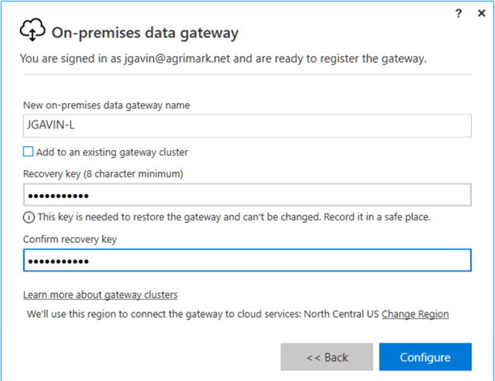
Task: Click the On-premises data gateway title
Action: [145, 33]
